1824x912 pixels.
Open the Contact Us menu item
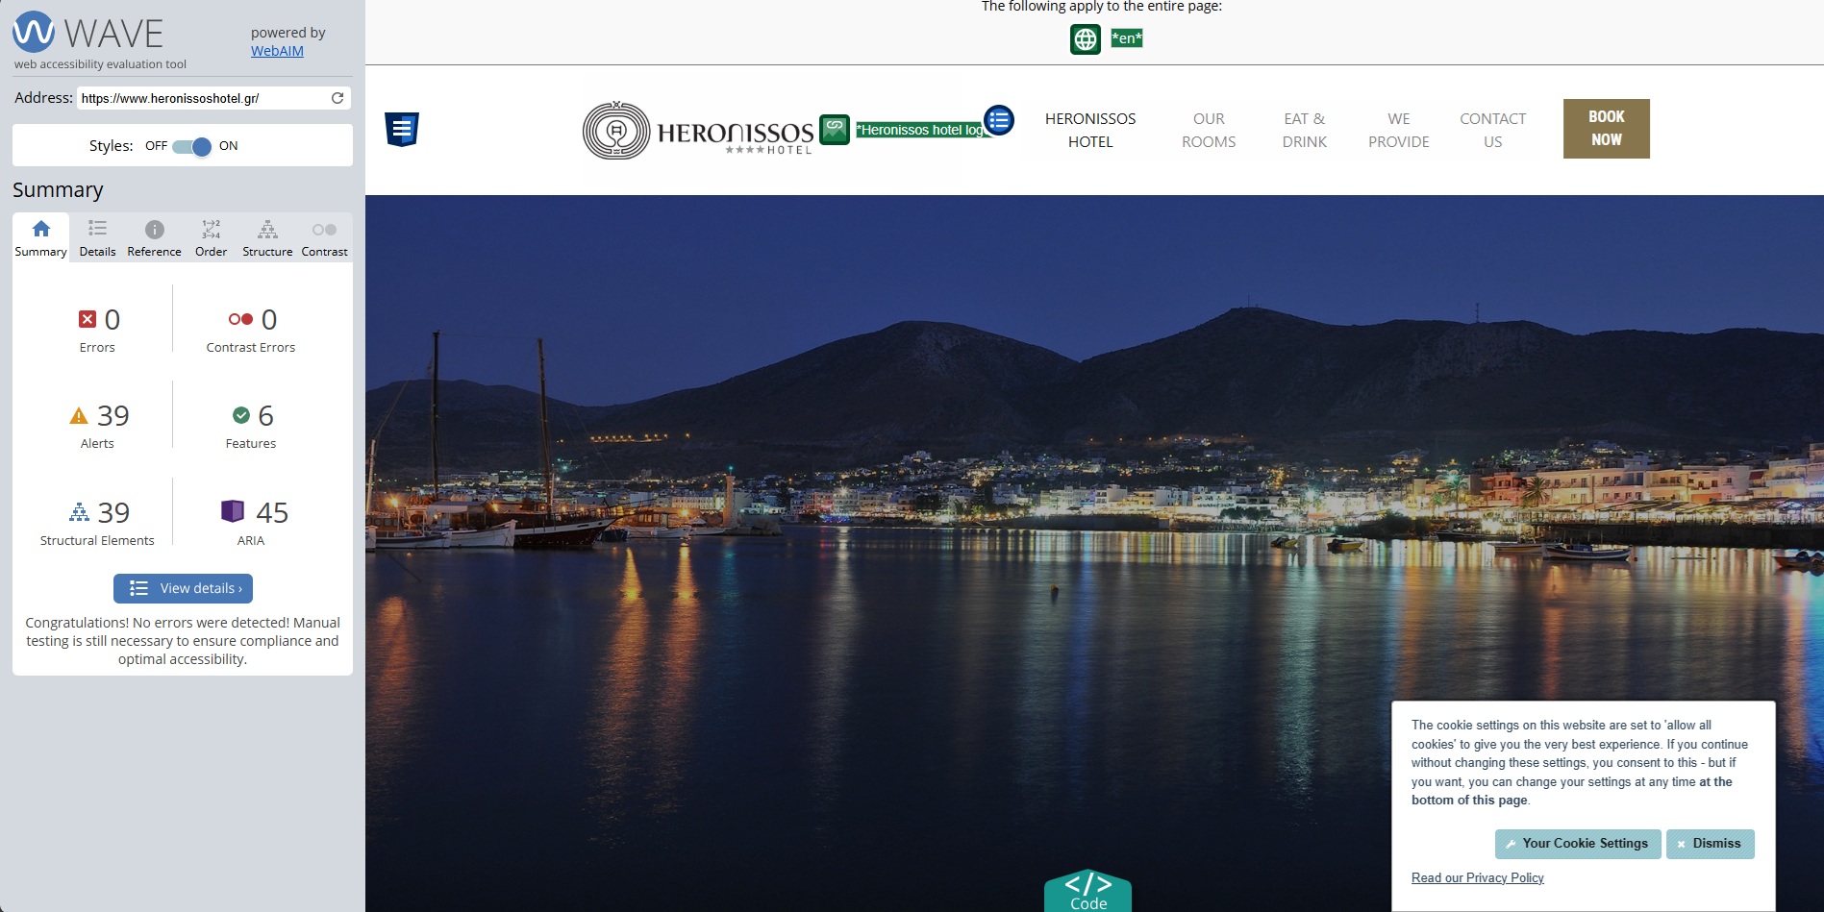click(x=1492, y=130)
